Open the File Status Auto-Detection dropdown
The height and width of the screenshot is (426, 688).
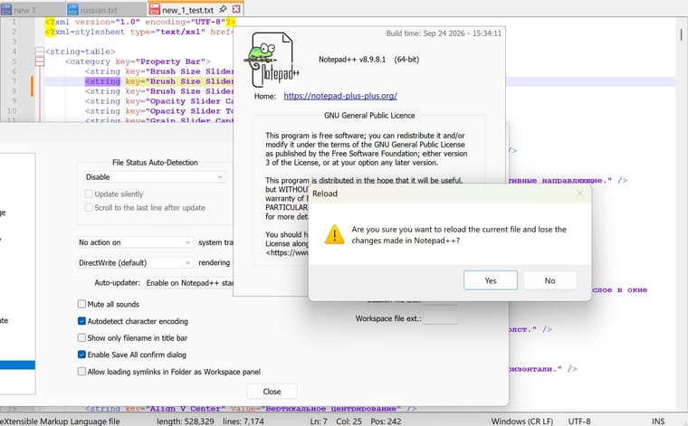coord(155,177)
